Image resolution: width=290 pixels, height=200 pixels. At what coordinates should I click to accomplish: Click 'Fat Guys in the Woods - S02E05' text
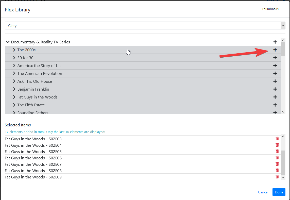pyautogui.click(x=33, y=152)
